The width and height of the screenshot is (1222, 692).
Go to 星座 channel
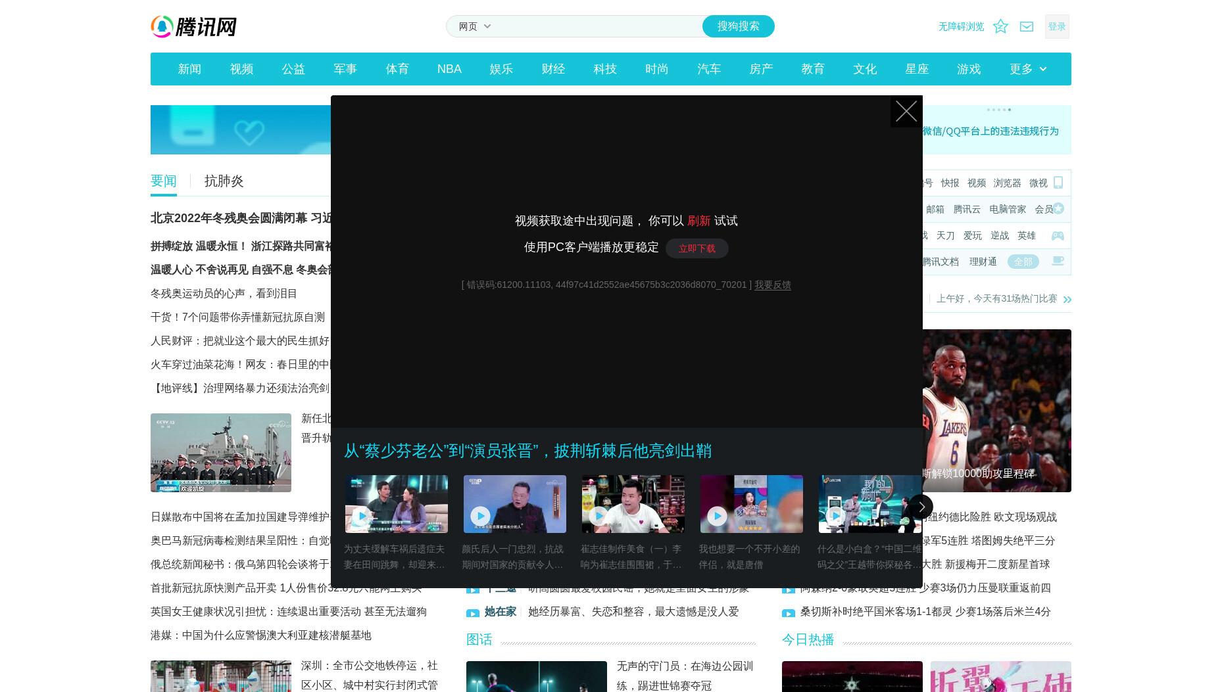tap(917, 69)
